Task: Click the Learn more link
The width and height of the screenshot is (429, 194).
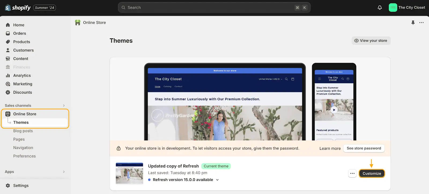Action: (330, 148)
